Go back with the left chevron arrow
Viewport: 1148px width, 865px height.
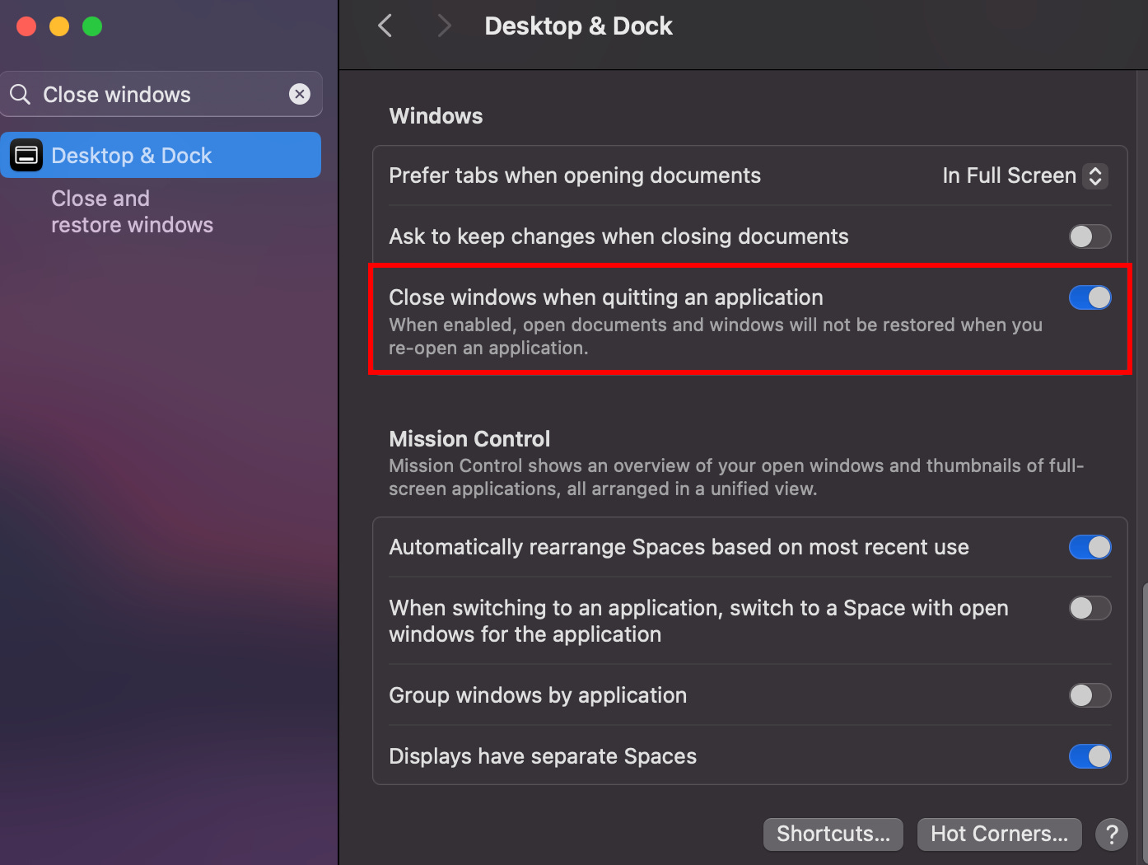(385, 26)
